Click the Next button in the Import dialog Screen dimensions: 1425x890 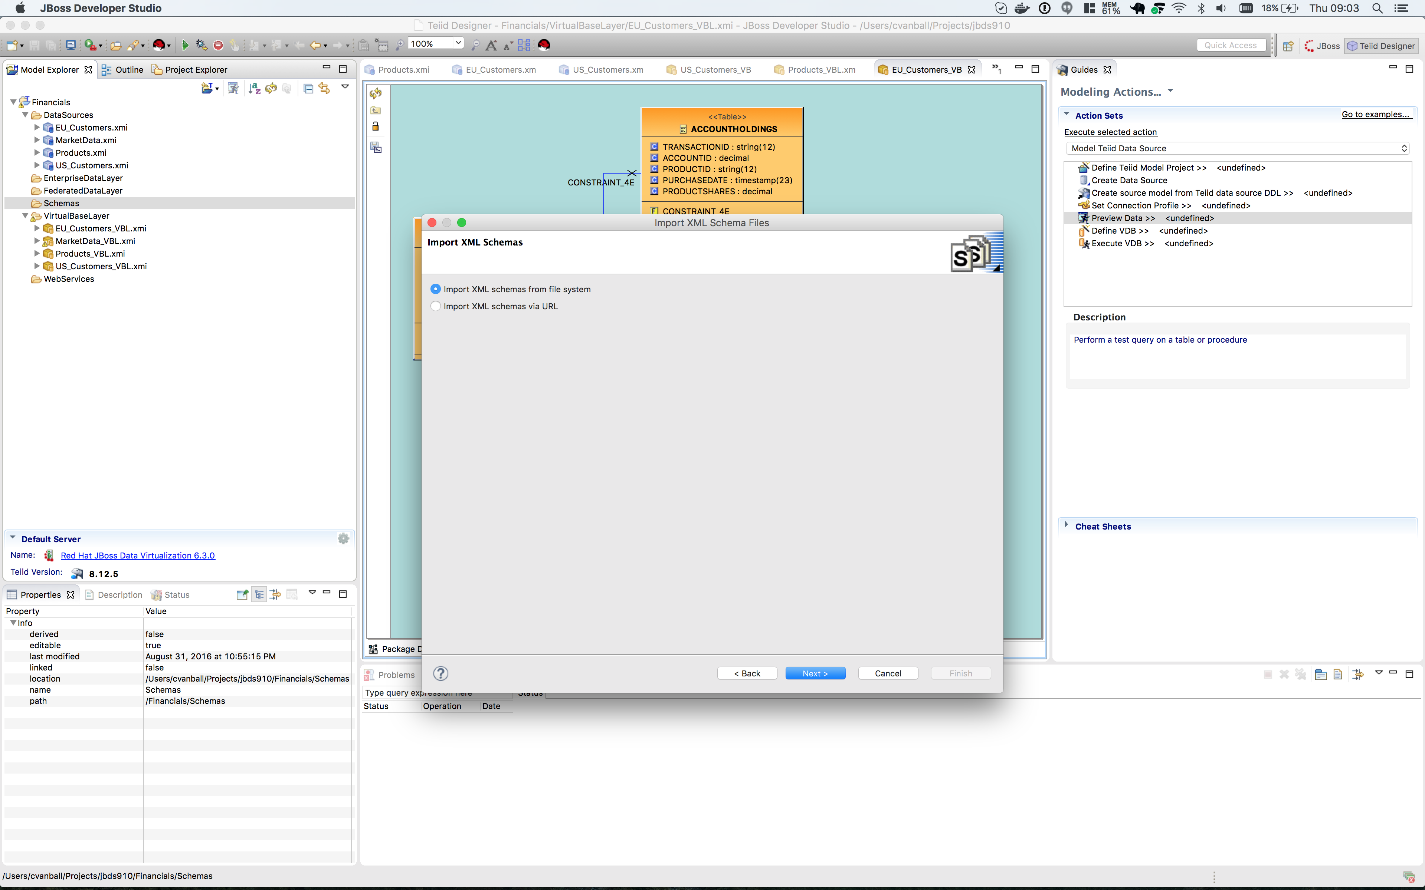click(x=815, y=673)
